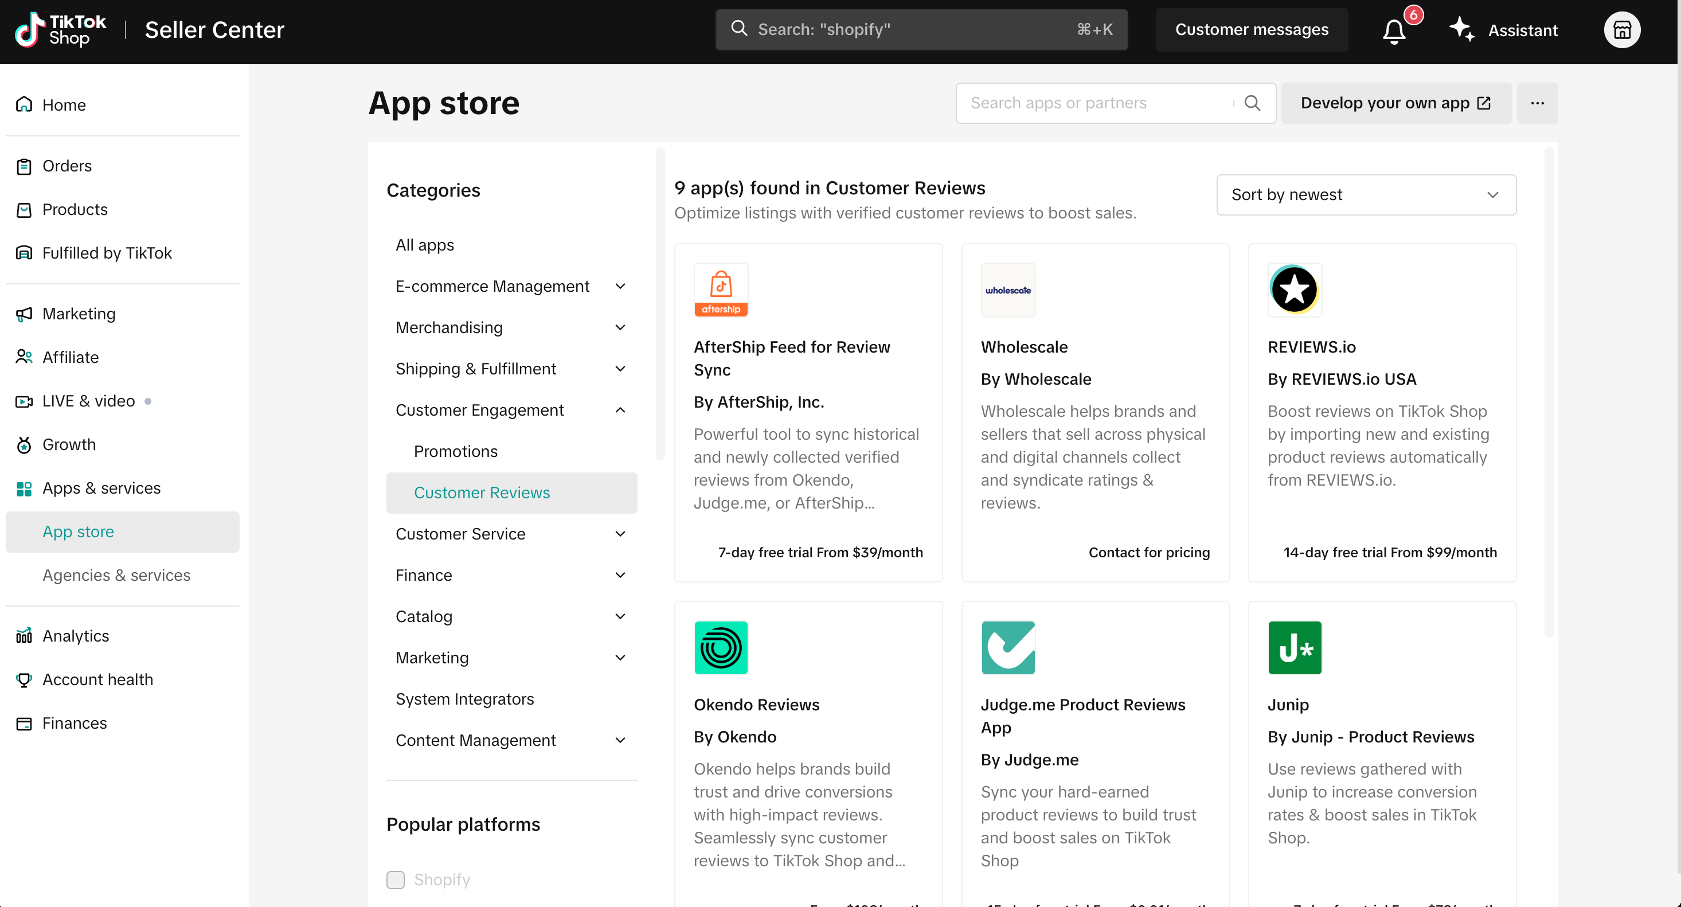This screenshot has width=1681, height=907.
Task: Click the magnifier icon in apps search
Action: click(x=1252, y=103)
